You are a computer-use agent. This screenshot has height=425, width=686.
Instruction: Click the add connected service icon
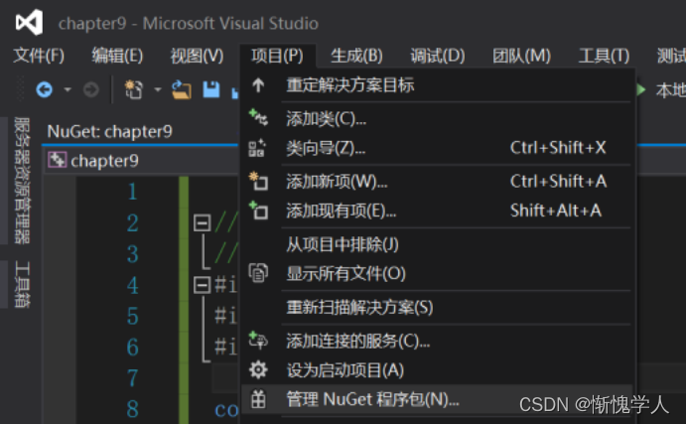(x=258, y=340)
